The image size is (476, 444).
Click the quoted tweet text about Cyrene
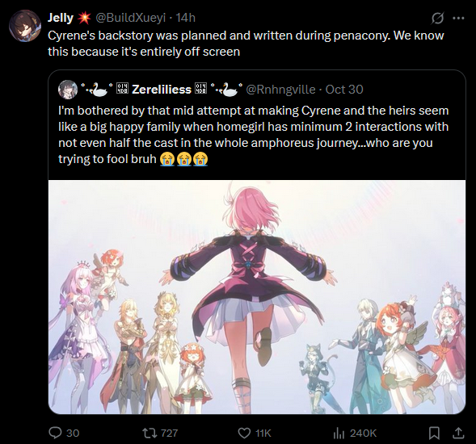[254, 135]
